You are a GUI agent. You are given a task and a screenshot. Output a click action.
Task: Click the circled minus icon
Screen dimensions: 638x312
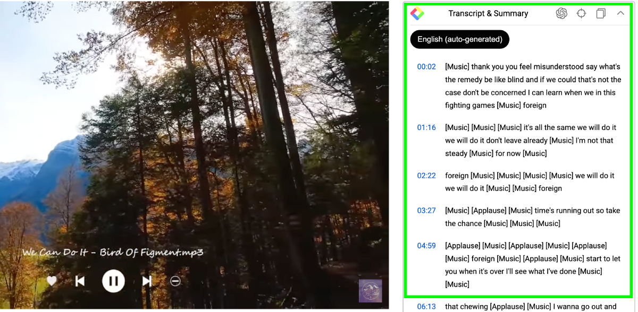tap(175, 281)
